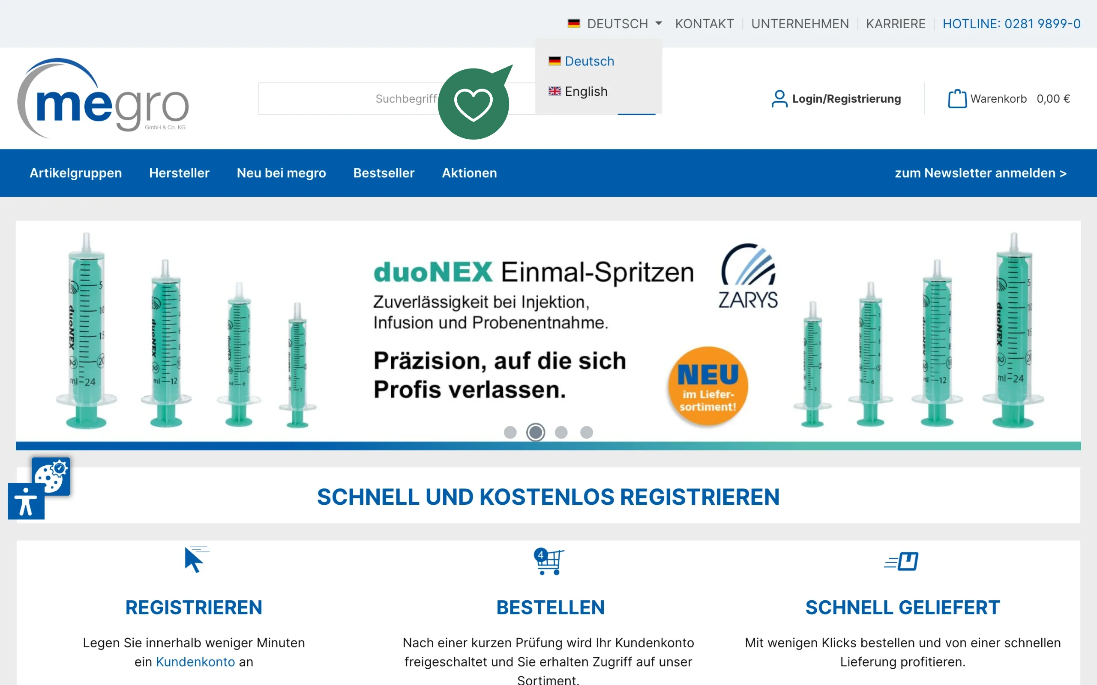1097x685 pixels.
Task: Open the Warenkorb link
Action: point(998,99)
